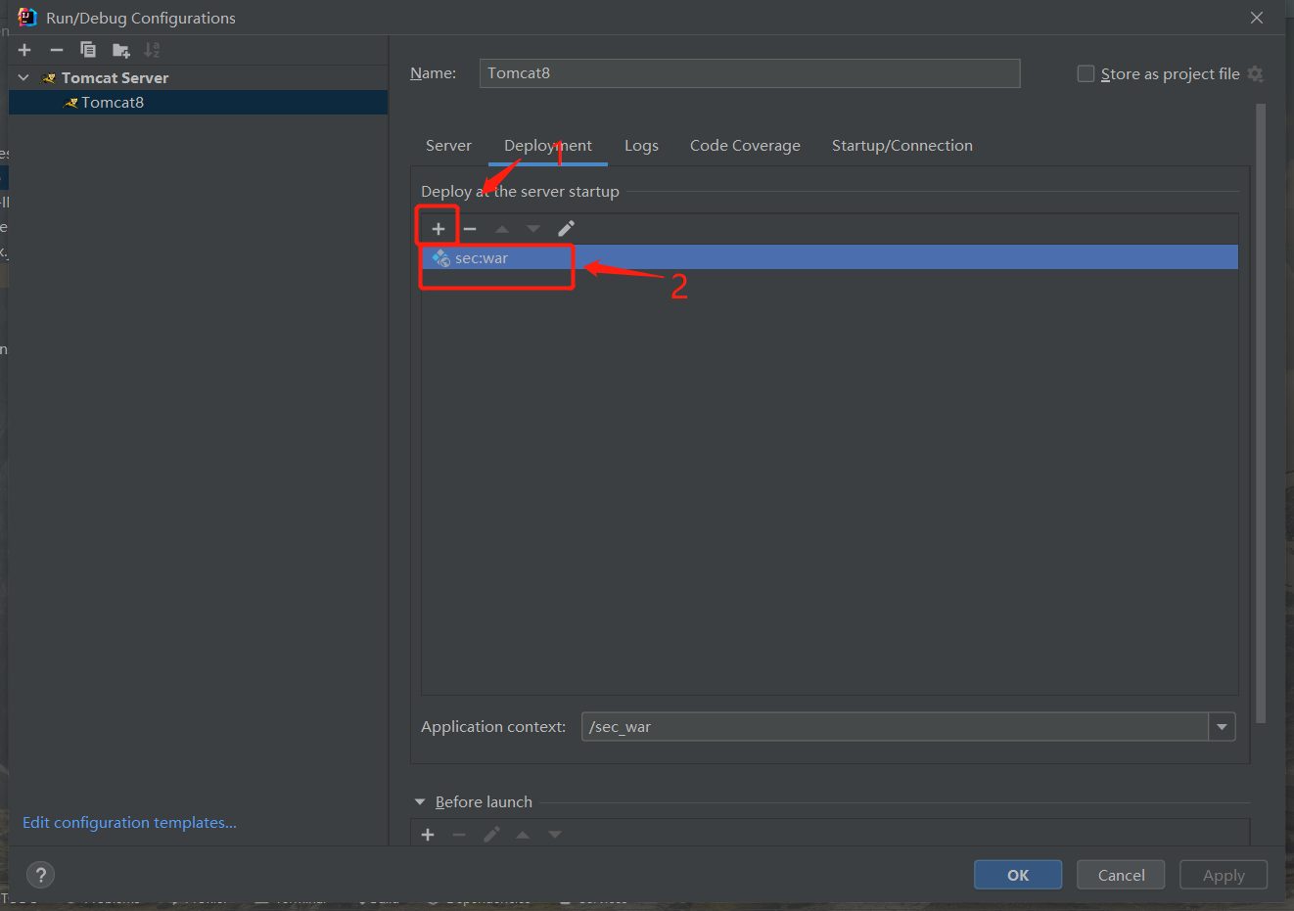This screenshot has width=1294, height=911.
Task: Open Application context dropdown arrow
Action: (x=1222, y=727)
